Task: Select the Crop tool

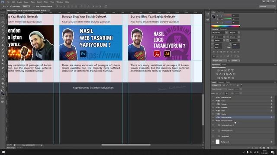Action: tap(3, 30)
